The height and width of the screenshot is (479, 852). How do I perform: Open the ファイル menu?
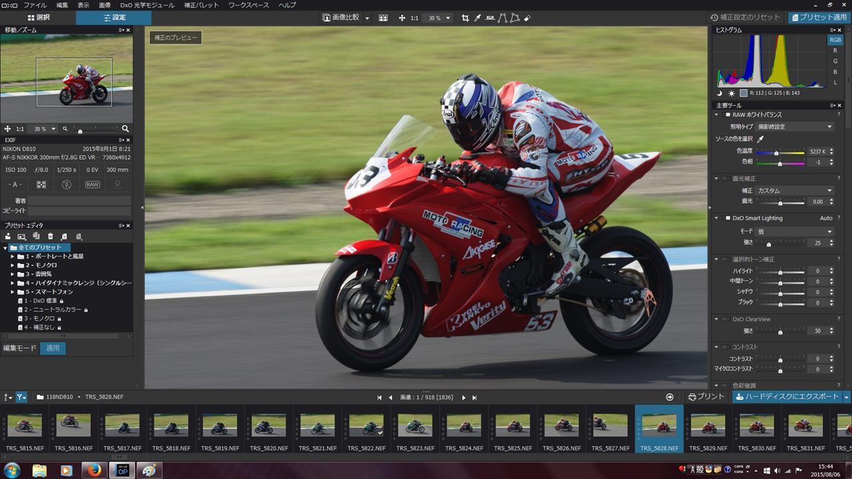tap(35, 5)
